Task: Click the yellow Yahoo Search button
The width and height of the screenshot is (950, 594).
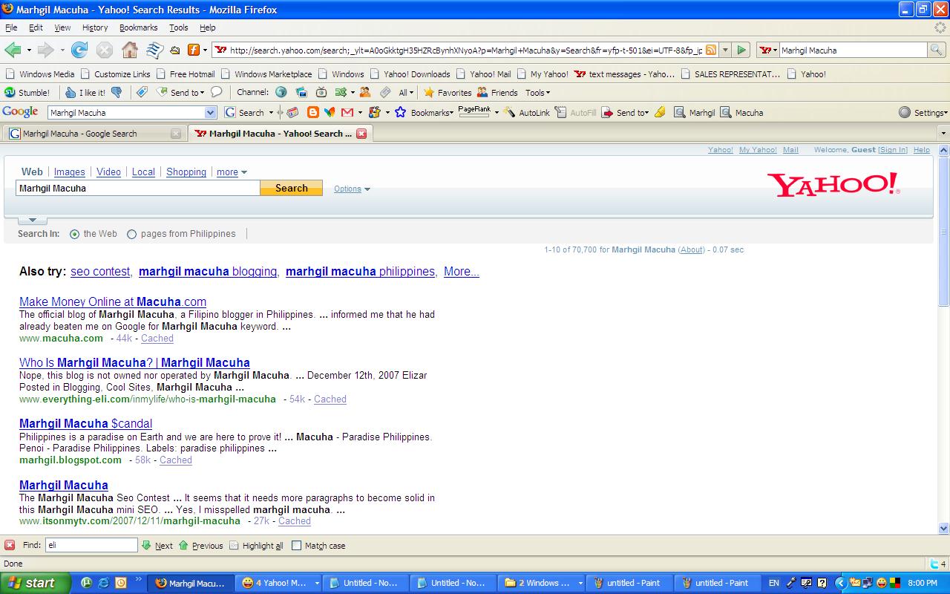Action: pyautogui.click(x=291, y=188)
